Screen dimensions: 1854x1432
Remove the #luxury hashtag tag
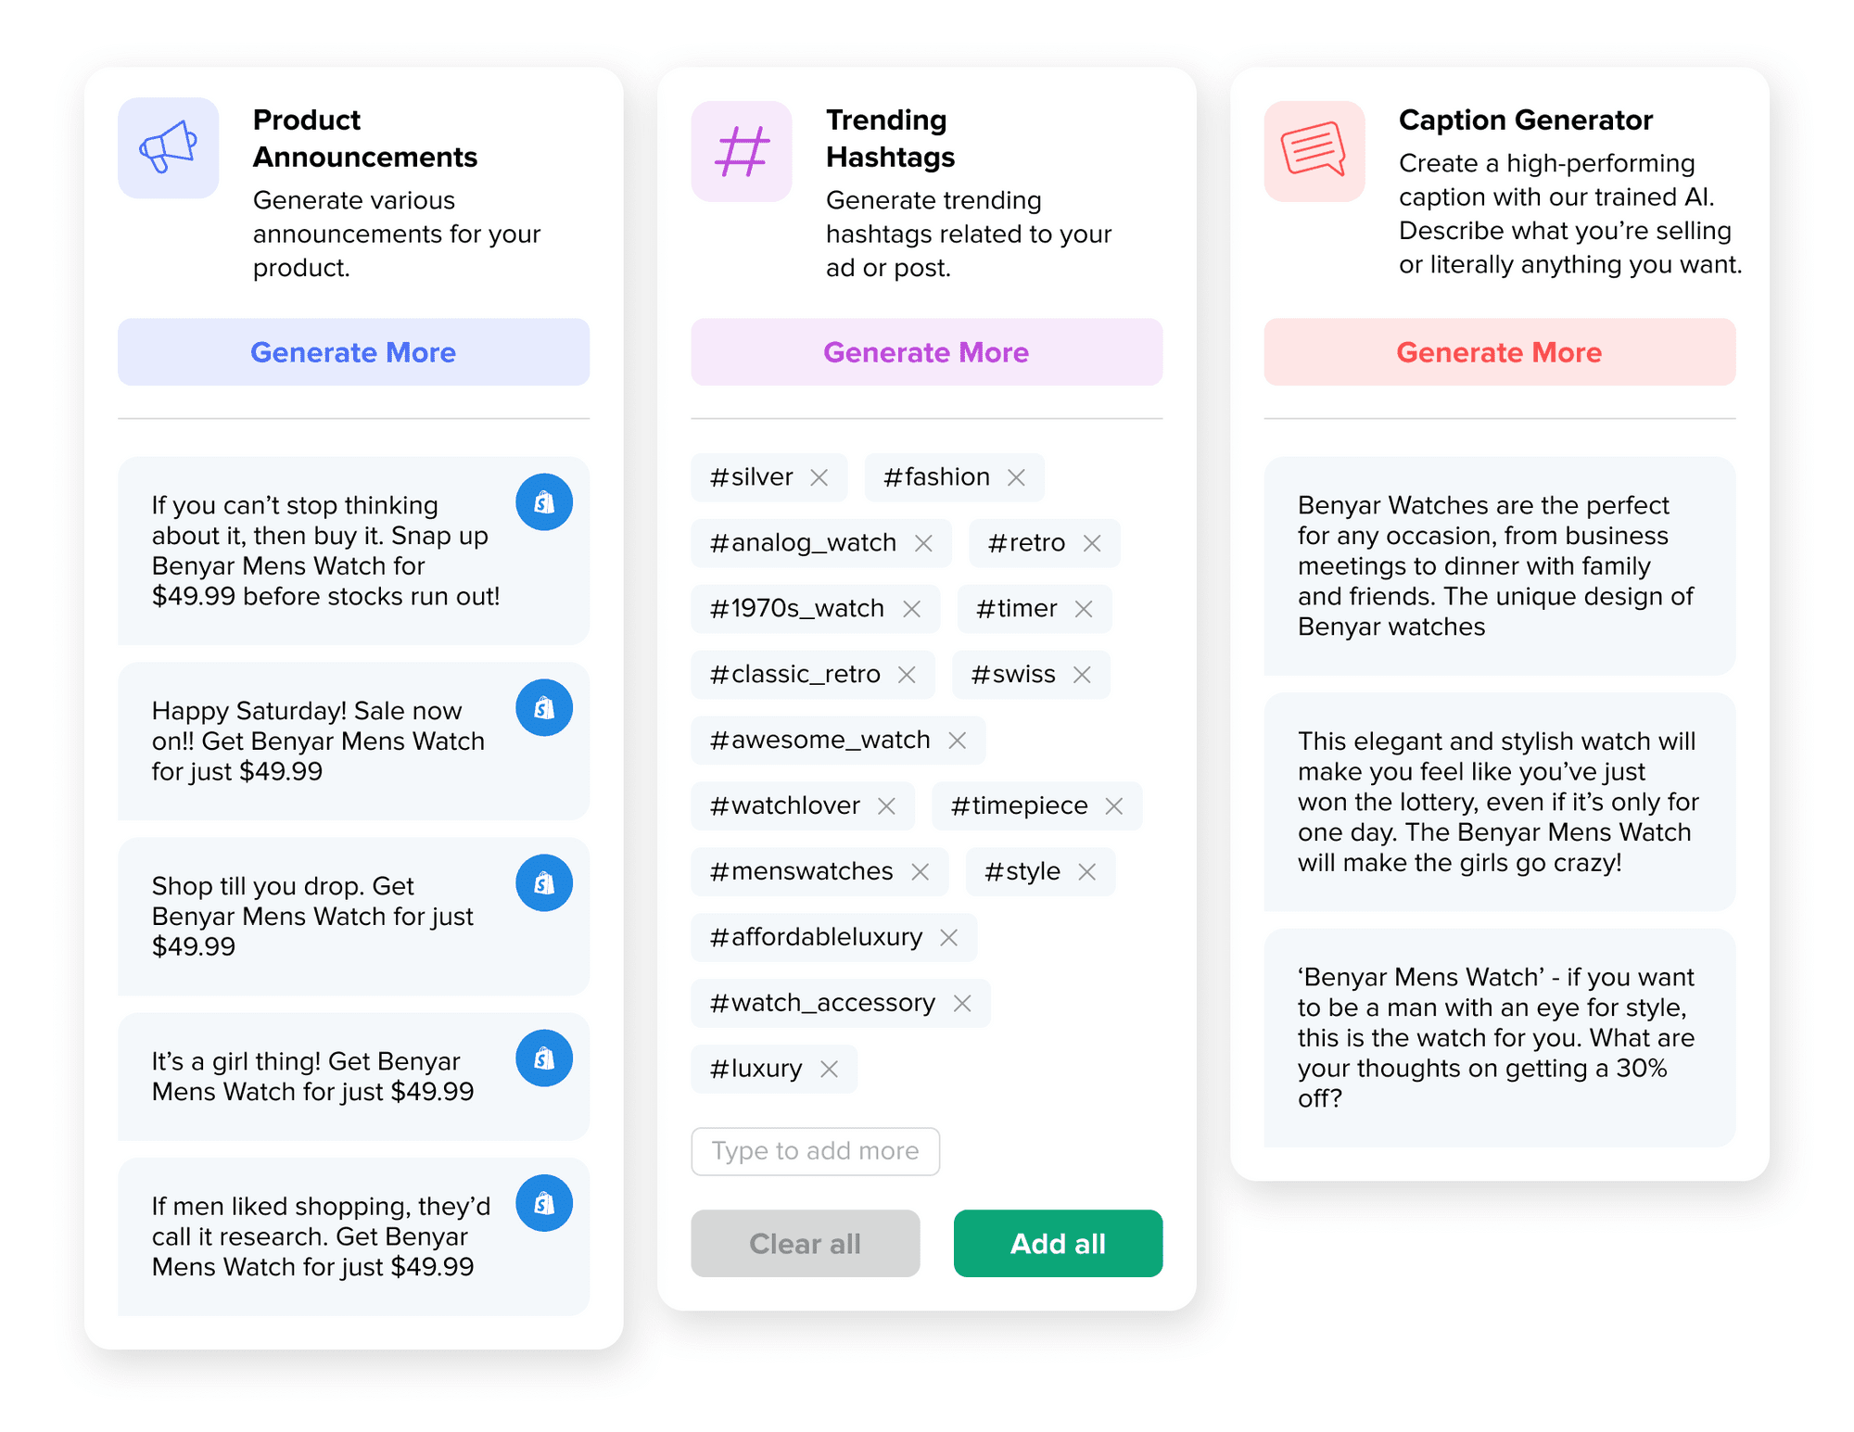[833, 1070]
